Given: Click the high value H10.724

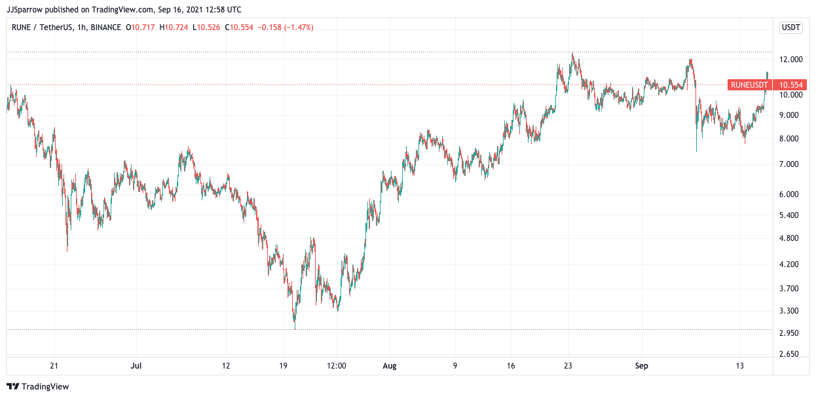Looking at the screenshot, I should pyautogui.click(x=175, y=27).
